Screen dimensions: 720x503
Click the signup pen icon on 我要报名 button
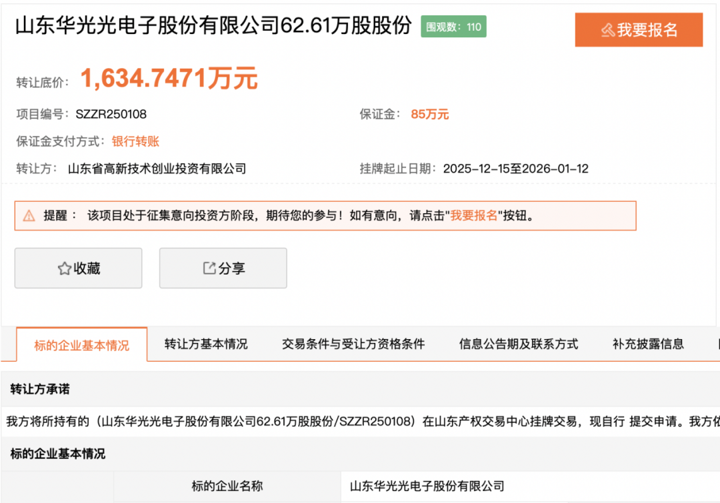608,29
